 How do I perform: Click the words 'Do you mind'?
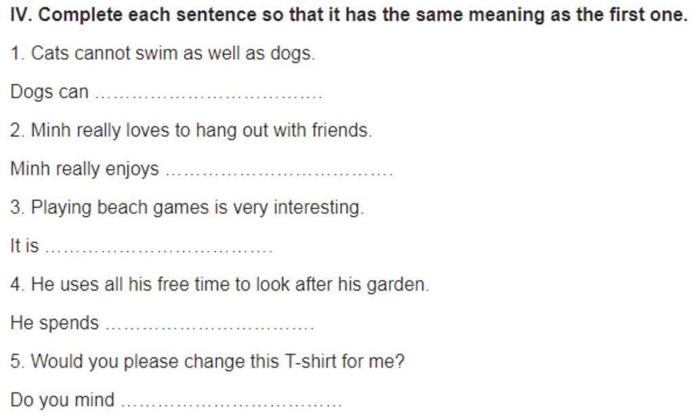[62, 400]
